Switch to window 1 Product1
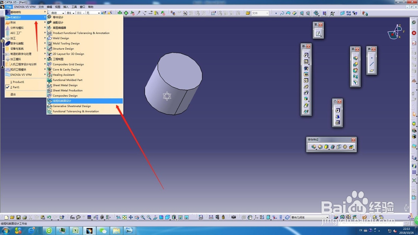The height and width of the screenshot is (235, 418). tap(26, 82)
